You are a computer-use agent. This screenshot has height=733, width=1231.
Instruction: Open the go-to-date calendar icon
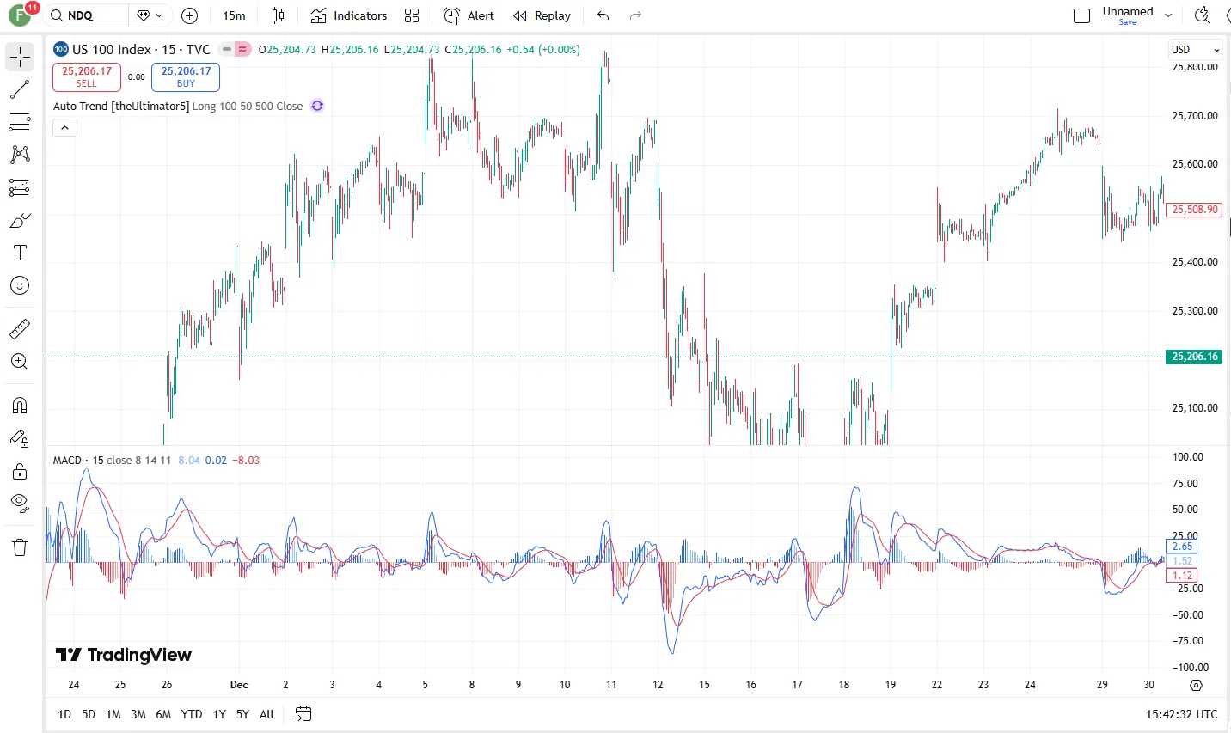[x=303, y=714]
